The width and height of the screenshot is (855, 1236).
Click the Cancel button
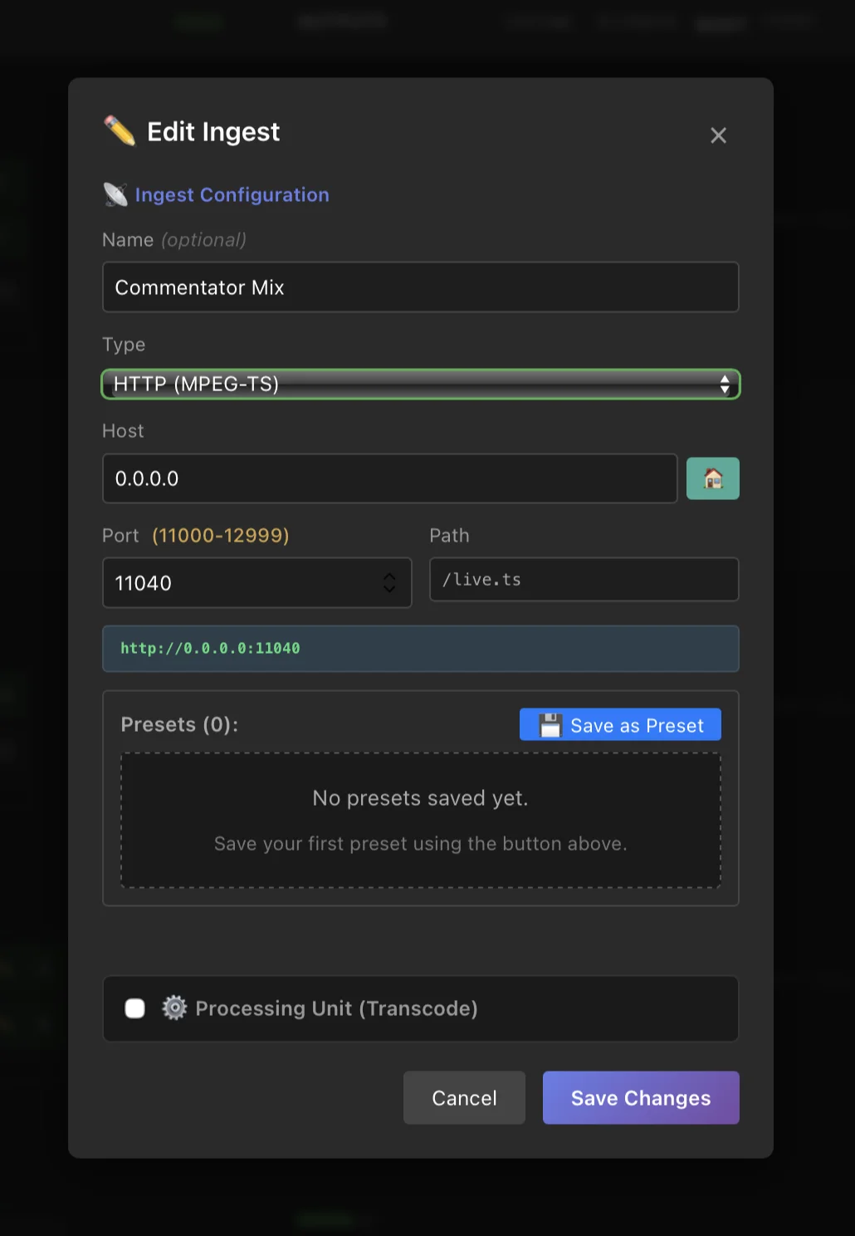click(x=464, y=1098)
